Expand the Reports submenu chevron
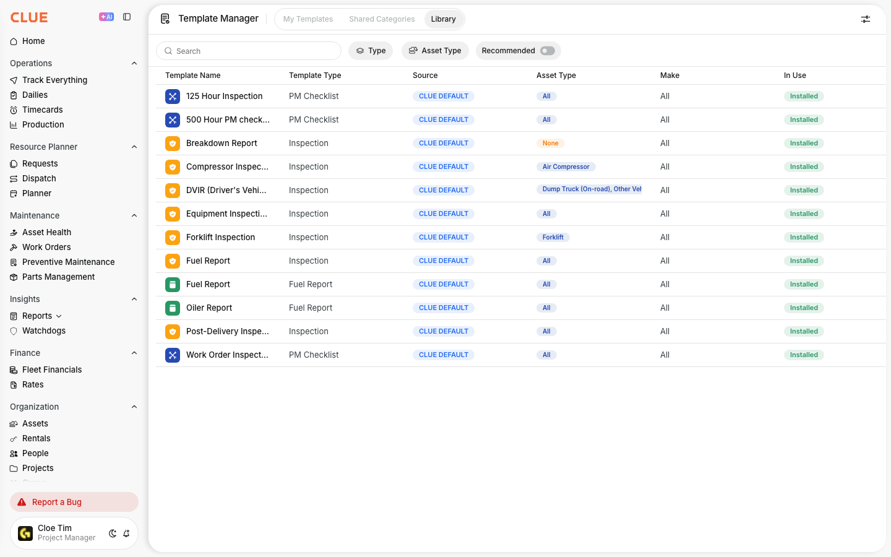The width and height of the screenshot is (891, 557). click(x=59, y=316)
